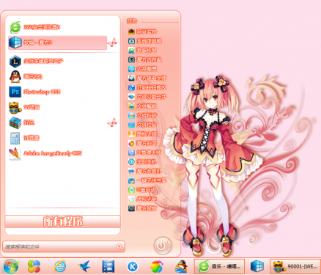Click the search programs and files field
Image resolution: width=321 pixels, height=275 pixels.
point(64,246)
